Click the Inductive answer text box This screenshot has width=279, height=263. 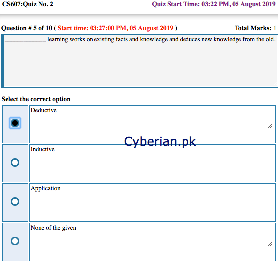click(152, 163)
